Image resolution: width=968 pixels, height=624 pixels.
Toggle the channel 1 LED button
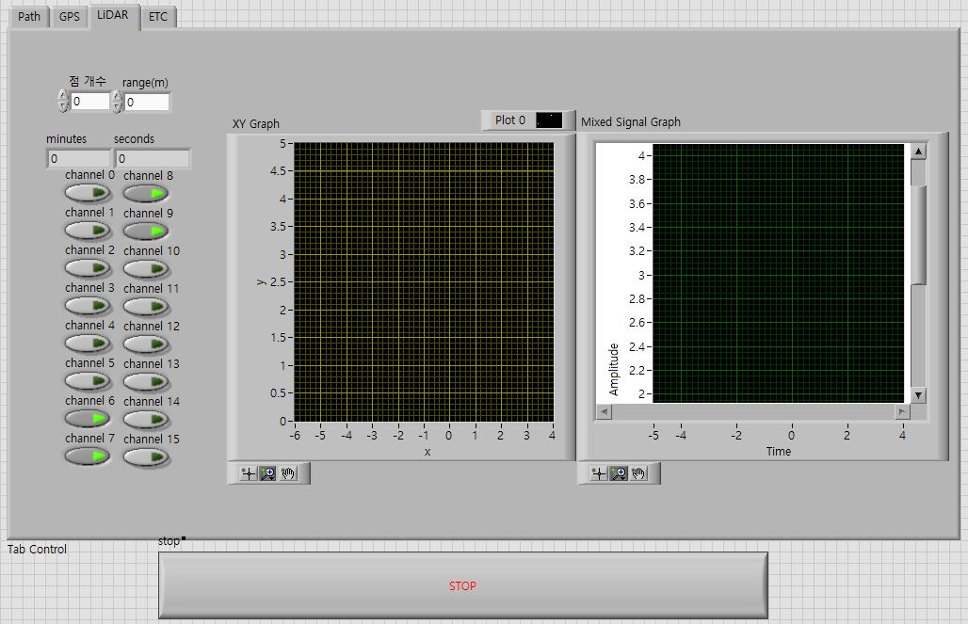click(x=88, y=231)
